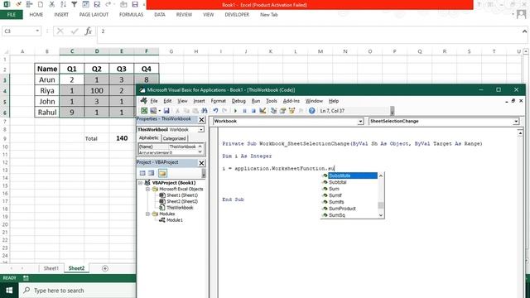
Task: Click the Reset stop icon
Action: (x=253, y=110)
